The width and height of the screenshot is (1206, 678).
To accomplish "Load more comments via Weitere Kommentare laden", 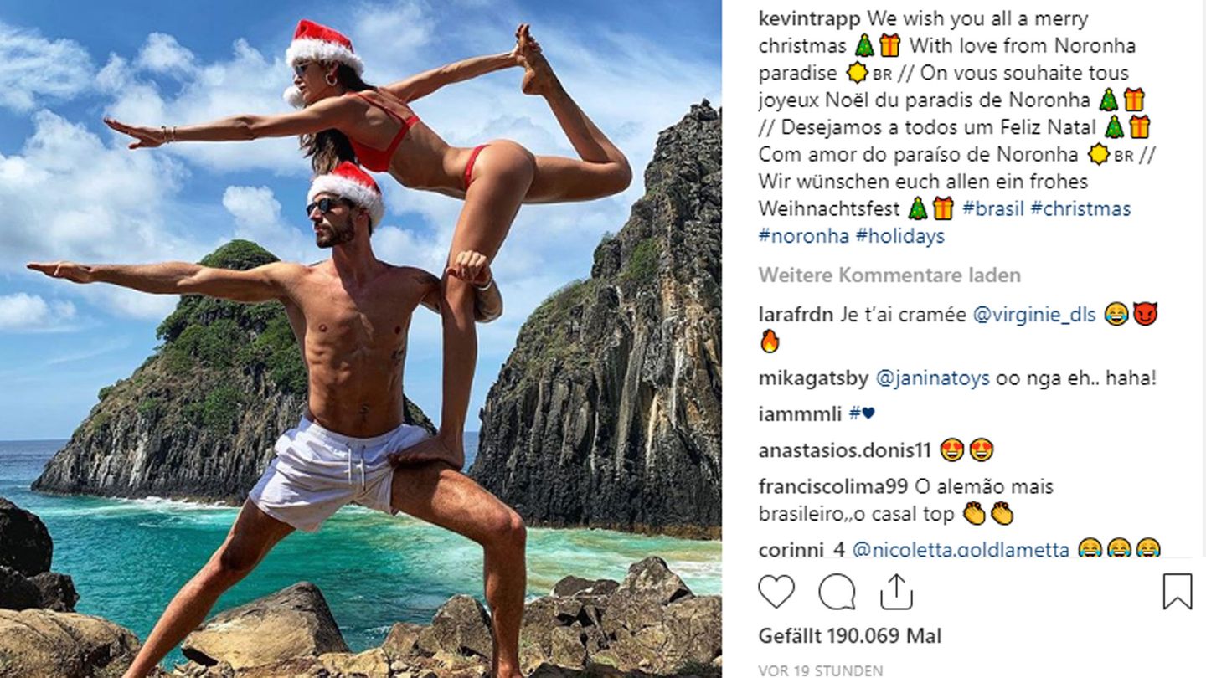I will point(889,275).
